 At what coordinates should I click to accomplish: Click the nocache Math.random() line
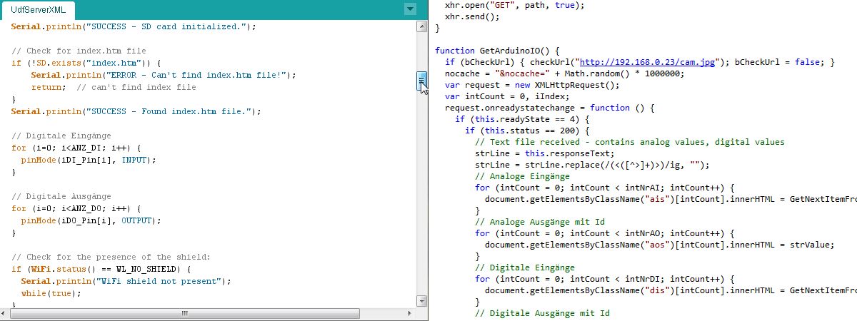point(564,73)
